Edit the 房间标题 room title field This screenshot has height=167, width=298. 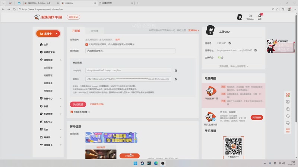tap(130, 51)
